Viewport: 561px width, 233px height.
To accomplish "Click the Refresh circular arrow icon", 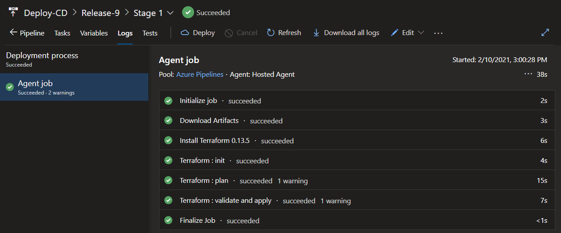I will [271, 33].
